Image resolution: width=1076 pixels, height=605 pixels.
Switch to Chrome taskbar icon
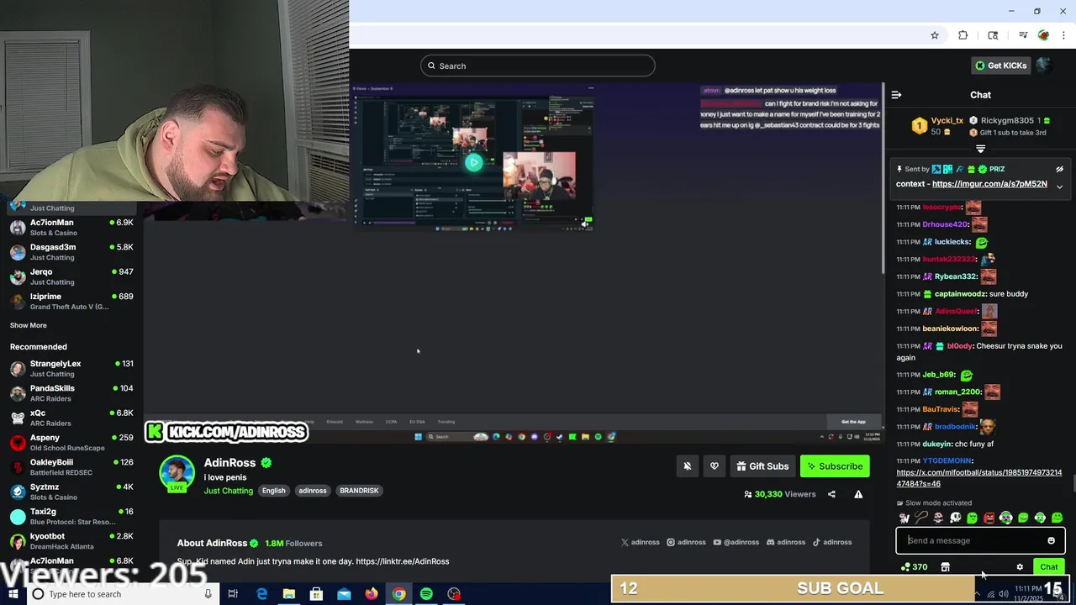coord(399,594)
